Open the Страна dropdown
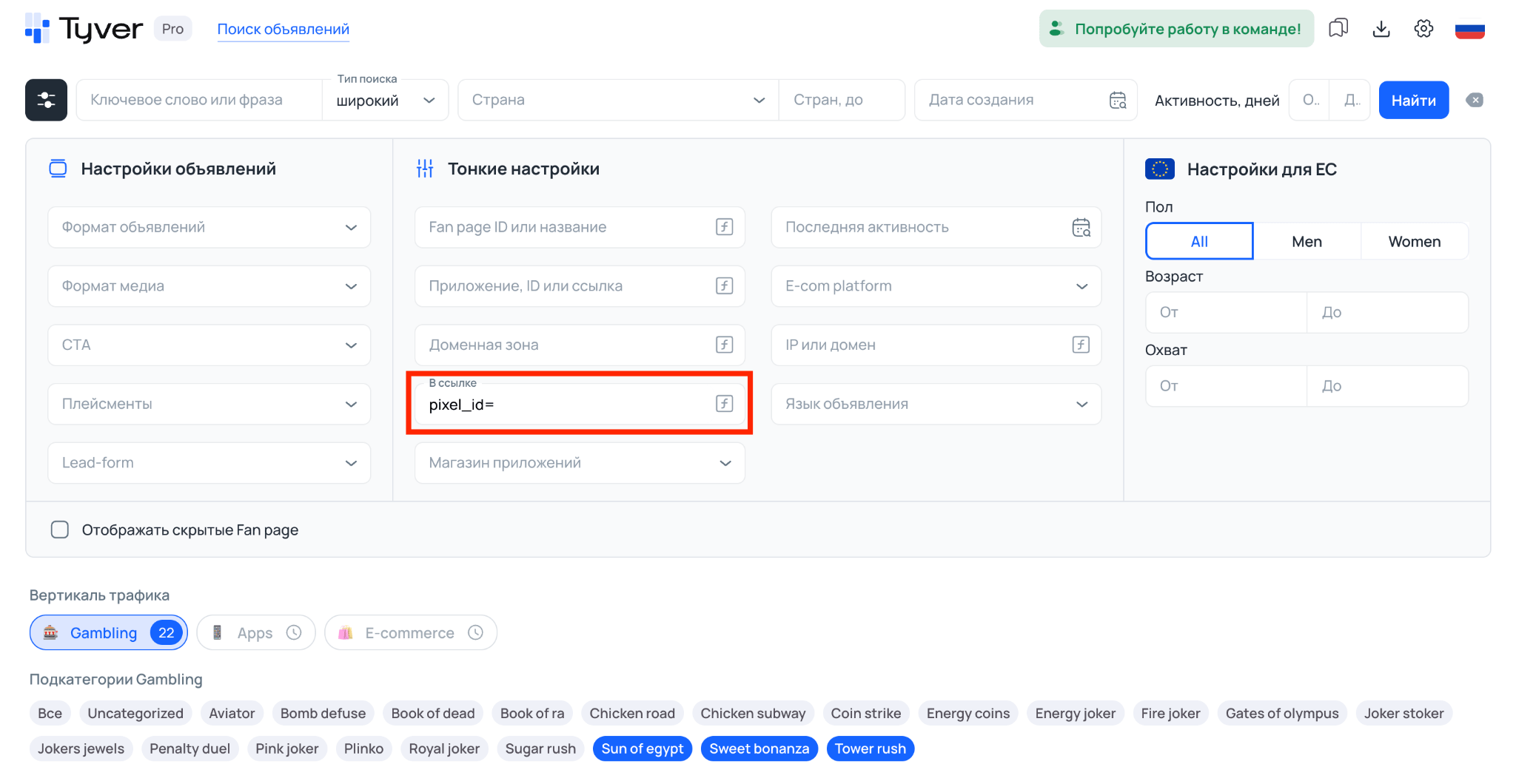The height and width of the screenshot is (781, 1516). [x=618, y=100]
